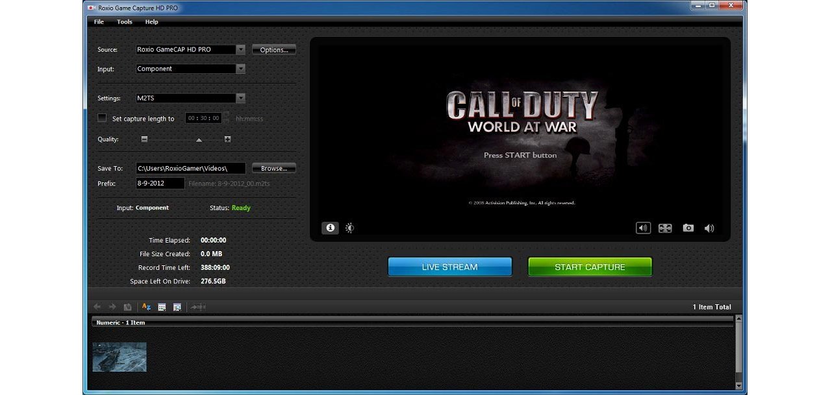This screenshot has height=395, width=830.
Task: Click the capture length time field
Action: [x=203, y=118]
